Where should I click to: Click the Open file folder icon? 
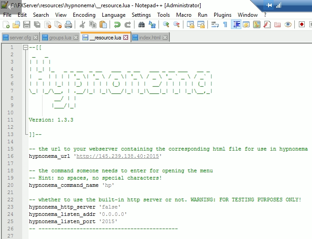click(x=16, y=25)
